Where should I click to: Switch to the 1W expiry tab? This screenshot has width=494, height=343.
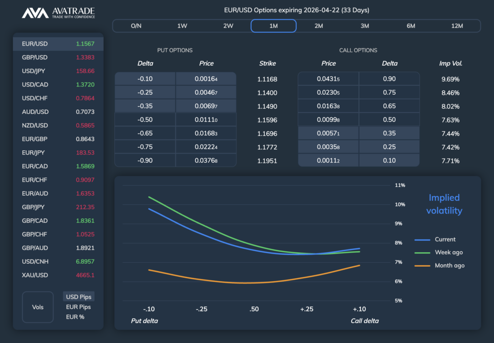[x=182, y=26]
